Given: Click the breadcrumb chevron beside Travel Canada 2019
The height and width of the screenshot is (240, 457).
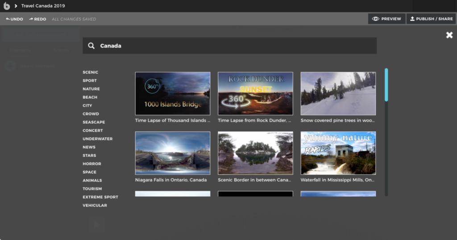Looking at the screenshot, I should tap(16, 6).
